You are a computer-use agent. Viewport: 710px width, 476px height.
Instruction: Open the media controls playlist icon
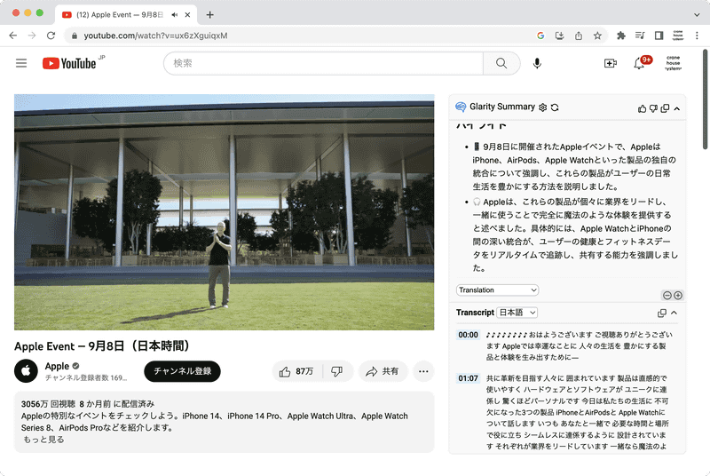click(640, 36)
